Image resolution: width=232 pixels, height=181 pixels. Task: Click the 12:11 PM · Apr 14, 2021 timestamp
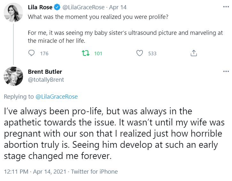coord(35,171)
